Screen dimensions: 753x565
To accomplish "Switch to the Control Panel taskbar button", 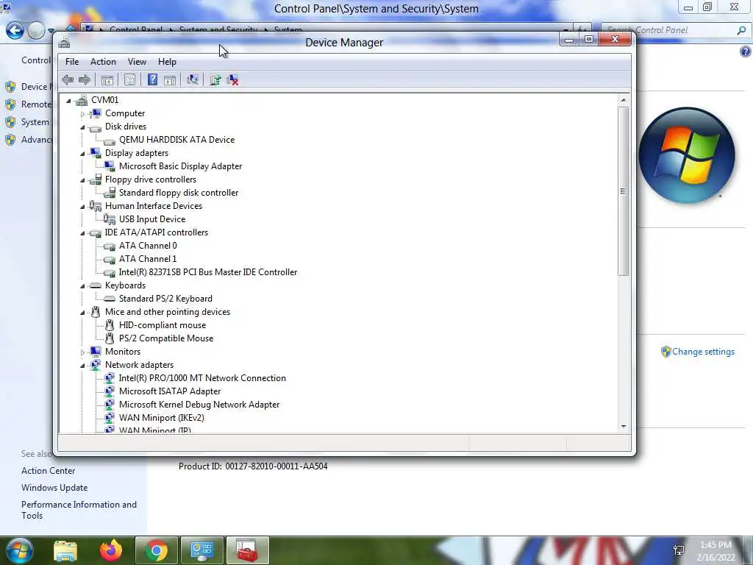I will tap(201, 550).
